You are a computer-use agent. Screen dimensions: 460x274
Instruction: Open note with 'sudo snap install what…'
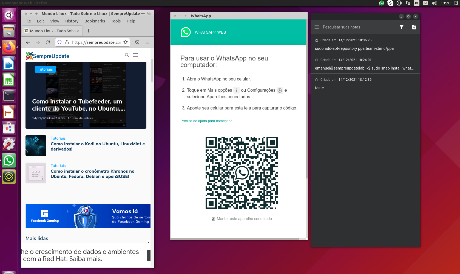pos(365,64)
